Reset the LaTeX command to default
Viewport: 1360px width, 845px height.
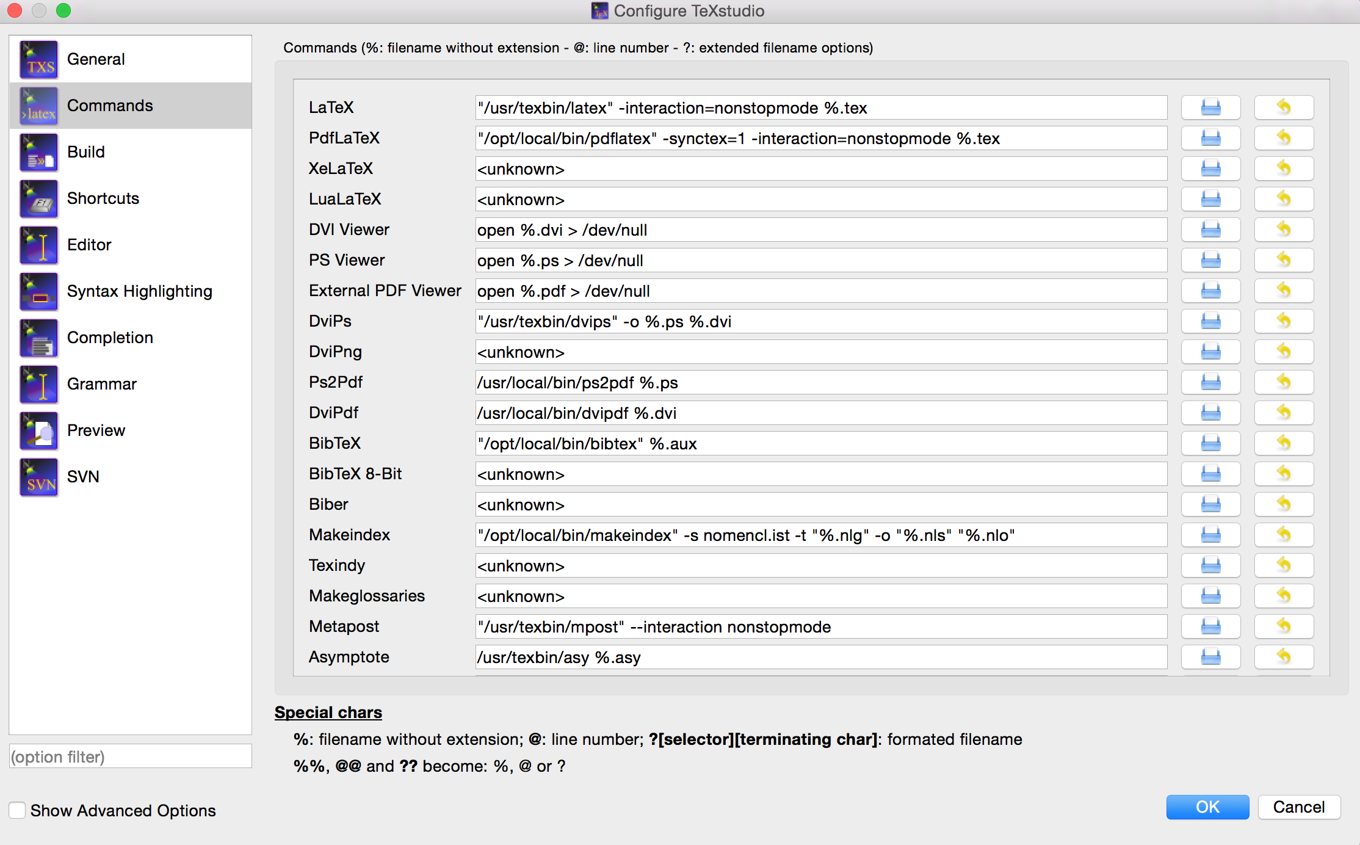click(x=1284, y=107)
